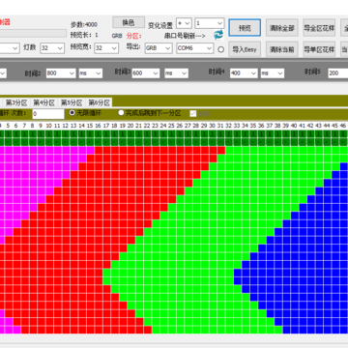Click the 换色 button

129,22
